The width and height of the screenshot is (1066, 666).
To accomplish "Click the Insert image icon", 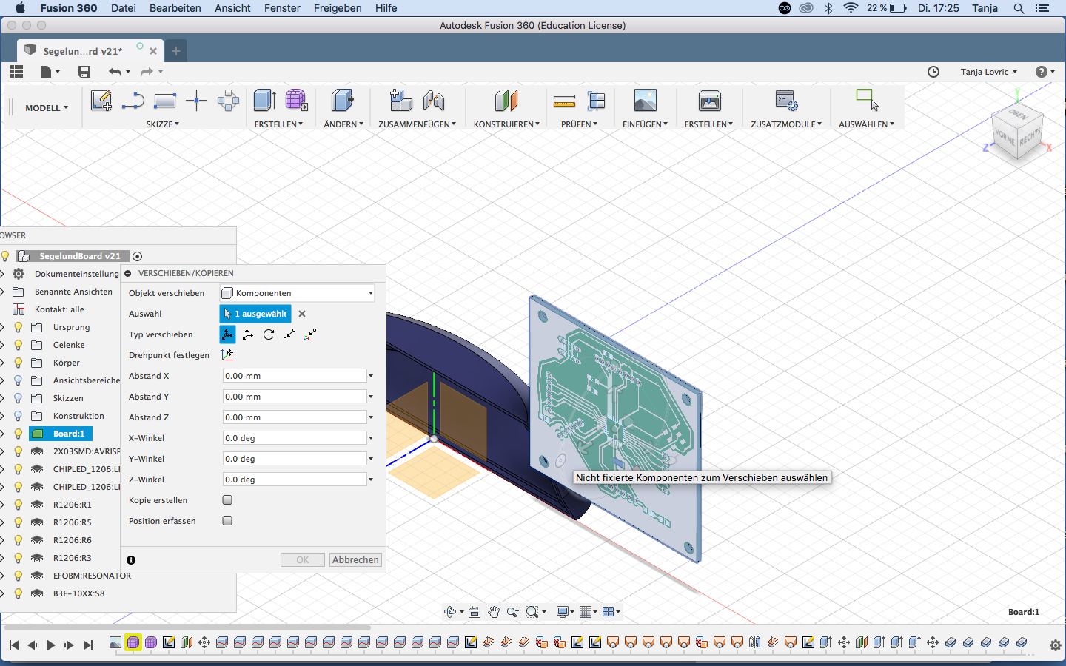I will [x=646, y=101].
